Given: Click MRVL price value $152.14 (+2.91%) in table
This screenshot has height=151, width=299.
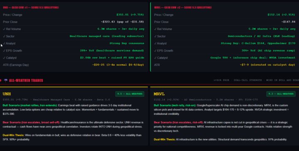Looking at the screenshot, I should (x=281, y=15).
